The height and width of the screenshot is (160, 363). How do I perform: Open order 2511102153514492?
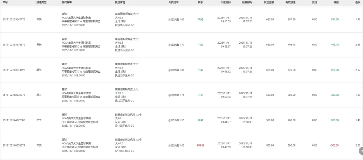coord(14,70)
